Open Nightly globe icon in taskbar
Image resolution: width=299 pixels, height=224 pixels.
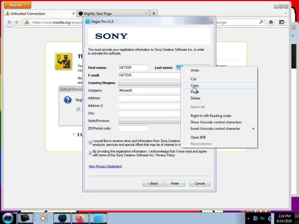coord(62,218)
